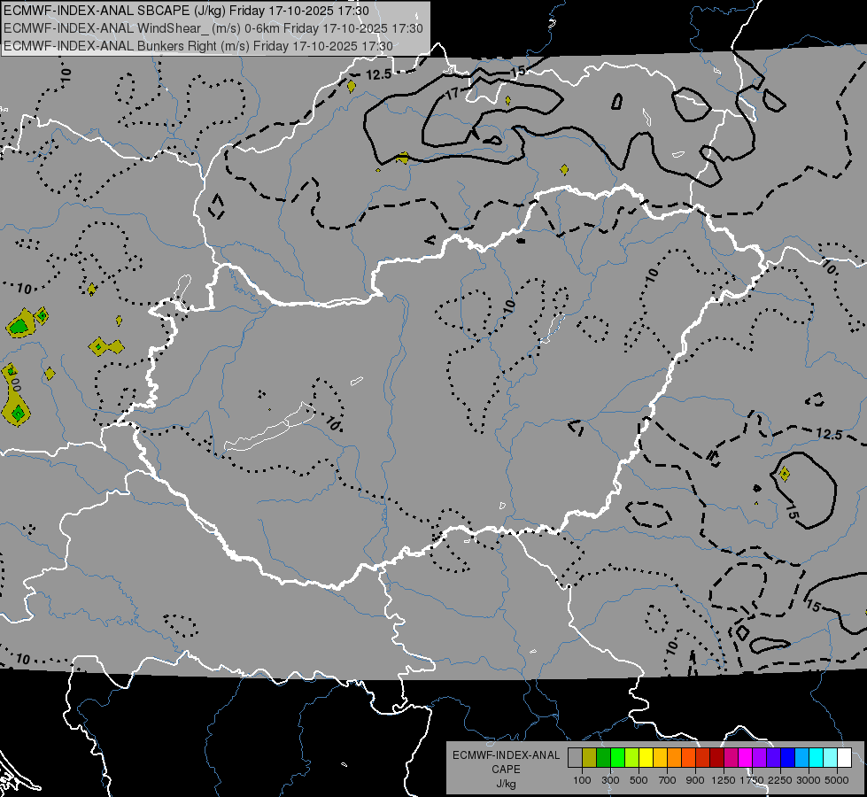Click the Bunkers Right (m/s) title line
Image resolution: width=867 pixels, height=797 pixels.
point(198,46)
